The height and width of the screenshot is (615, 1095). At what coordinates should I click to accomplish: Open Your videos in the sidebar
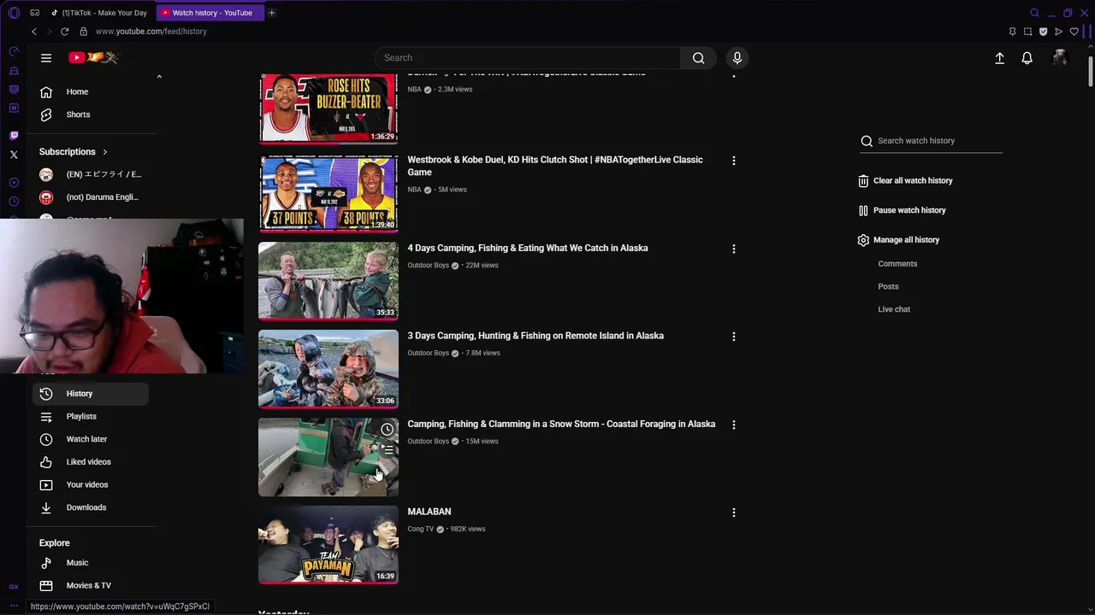[91, 484]
